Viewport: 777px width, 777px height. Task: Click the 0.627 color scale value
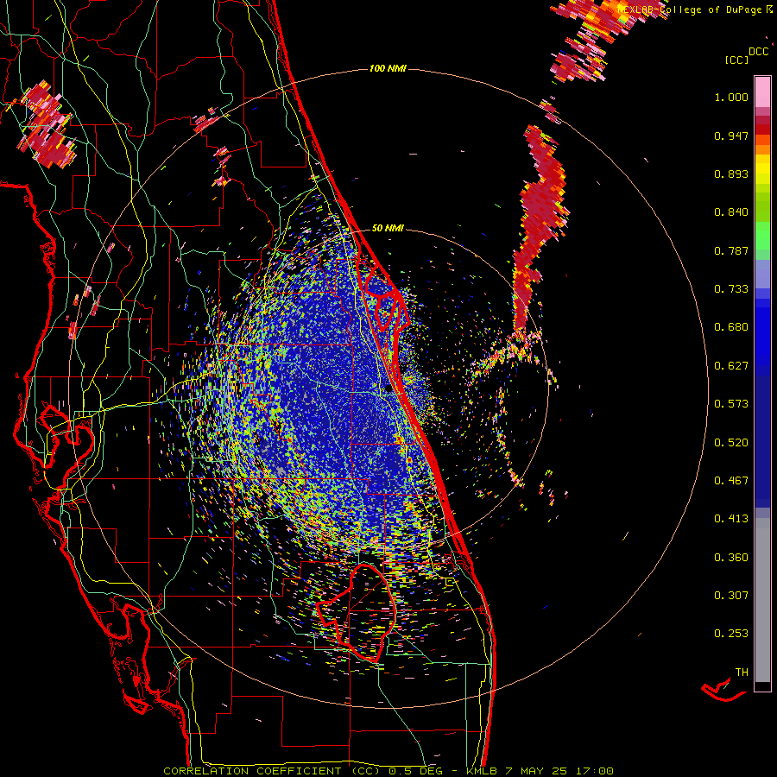point(731,366)
